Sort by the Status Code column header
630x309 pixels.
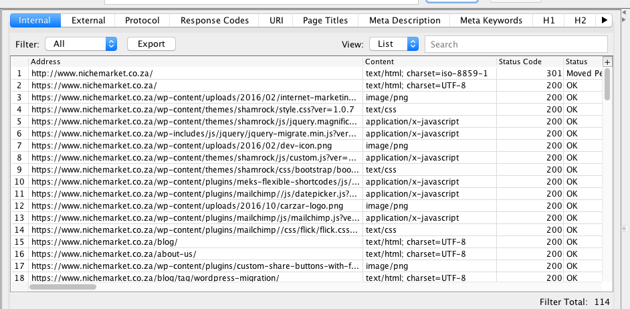(x=530, y=62)
